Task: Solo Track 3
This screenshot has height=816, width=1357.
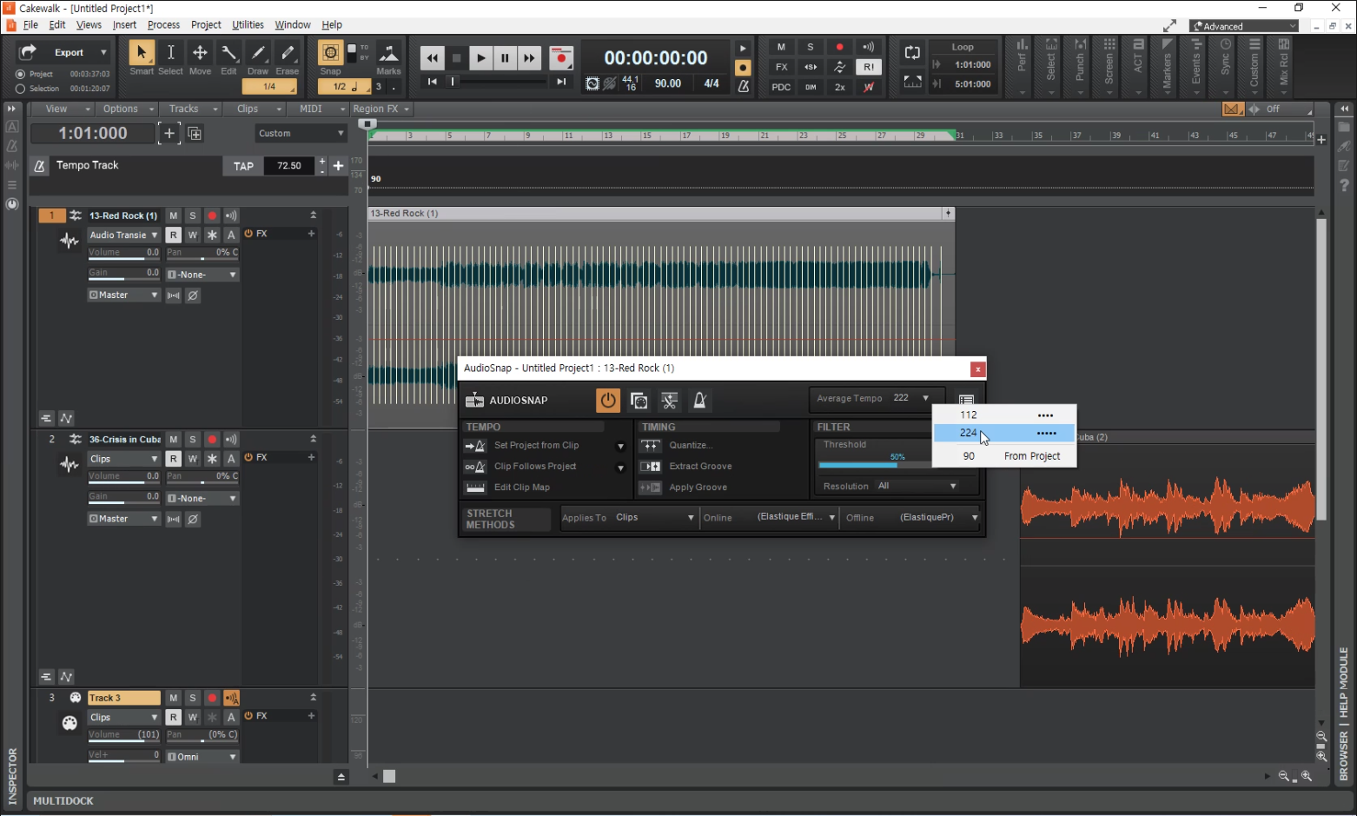Action: click(x=193, y=699)
